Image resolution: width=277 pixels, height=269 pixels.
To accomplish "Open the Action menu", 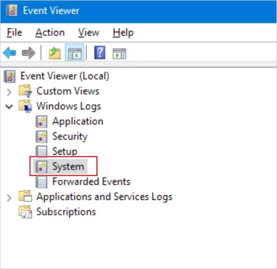I will point(50,33).
